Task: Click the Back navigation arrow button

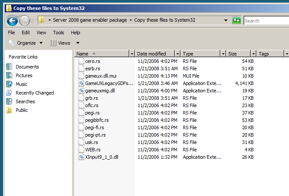Action: click(x=12, y=20)
